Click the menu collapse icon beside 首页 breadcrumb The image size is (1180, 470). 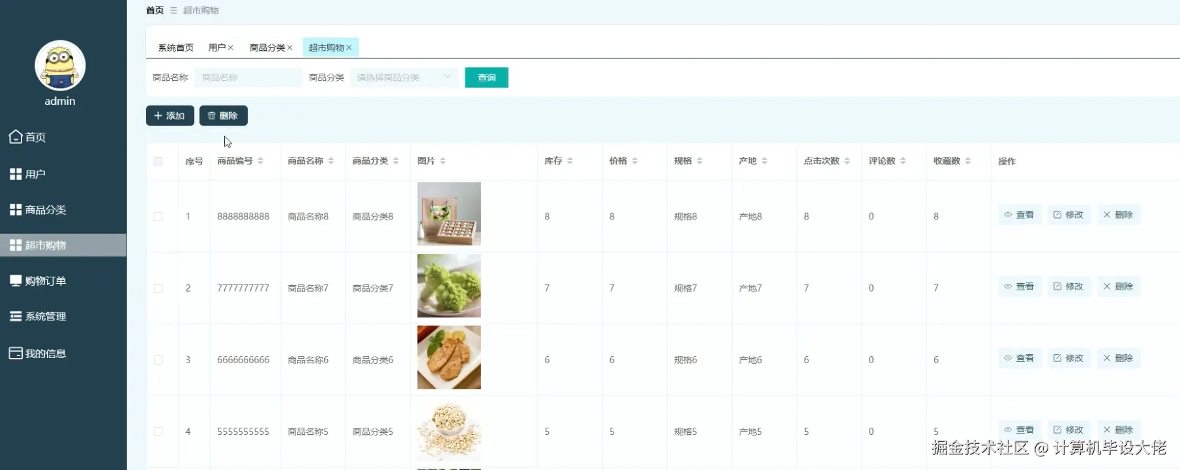(173, 10)
